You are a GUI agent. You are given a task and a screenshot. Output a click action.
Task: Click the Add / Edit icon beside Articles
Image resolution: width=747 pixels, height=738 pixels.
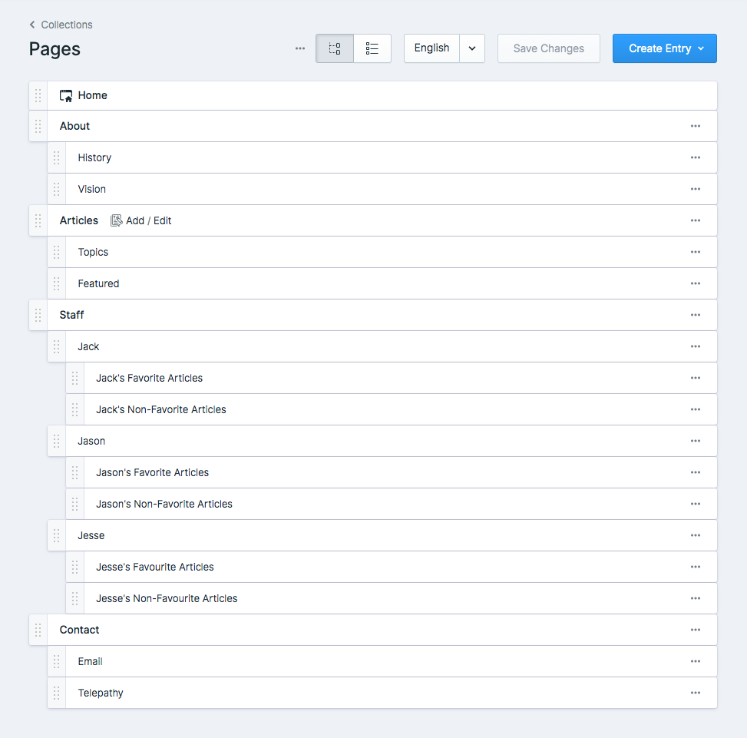pyautogui.click(x=116, y=220)
